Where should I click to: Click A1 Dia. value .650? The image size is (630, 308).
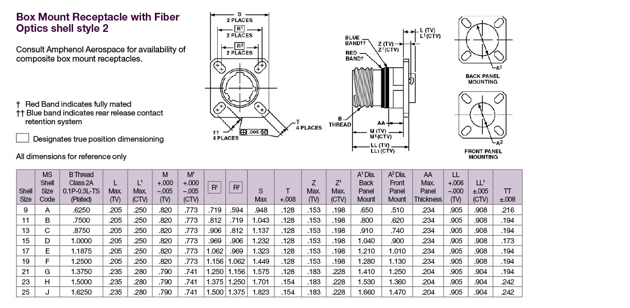tap(366, 210)
